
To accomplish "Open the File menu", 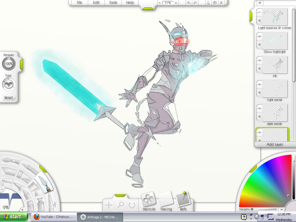I will click(x=79, y=3).
